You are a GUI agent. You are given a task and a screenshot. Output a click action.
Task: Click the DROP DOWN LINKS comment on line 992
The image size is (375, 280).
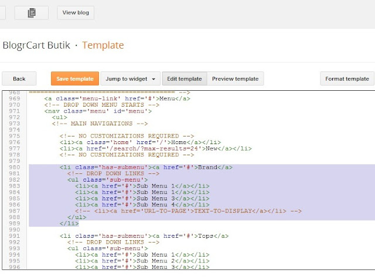tap(113, 243)
